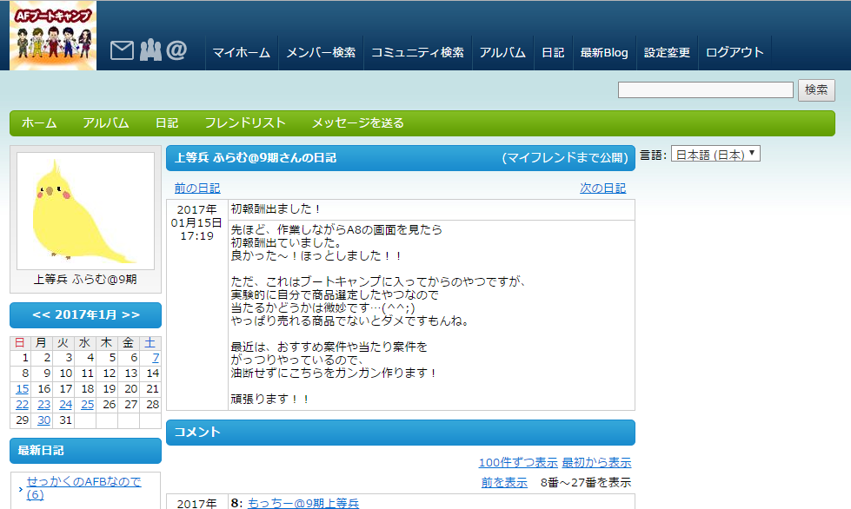851x509 pixels.
Task: Open the 次の日記 link
Action: point(602,188)
